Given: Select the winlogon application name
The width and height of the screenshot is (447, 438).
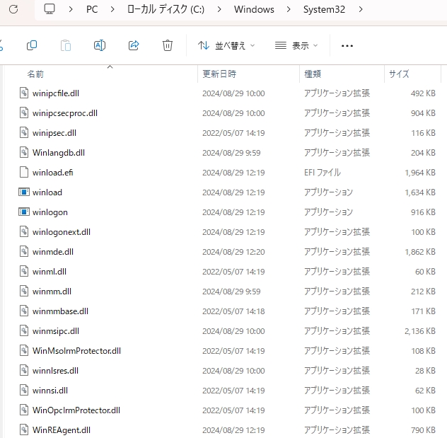Looking at the screenshot, I should click(x=50, y=212).
